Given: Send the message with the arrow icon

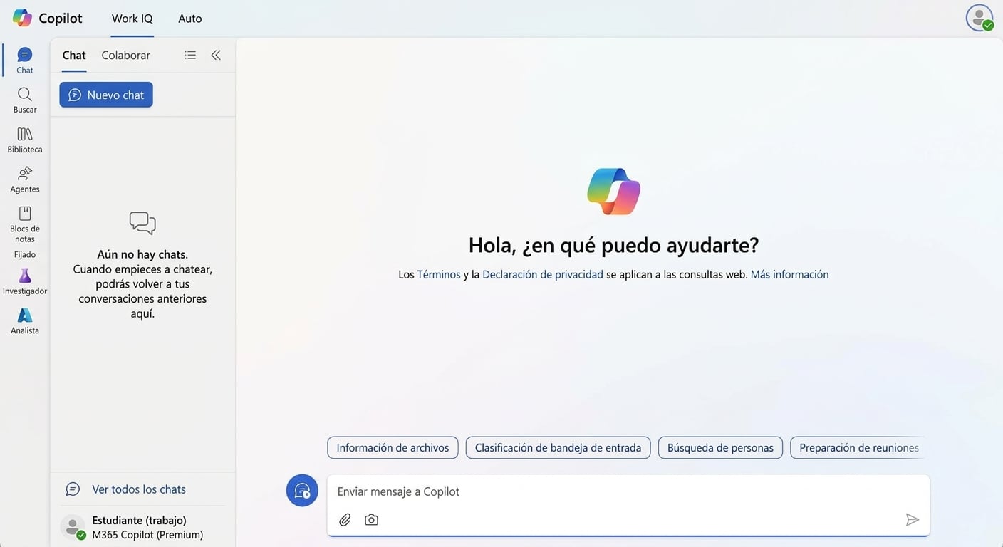Looking at the screenshot, I should [912, 520].
